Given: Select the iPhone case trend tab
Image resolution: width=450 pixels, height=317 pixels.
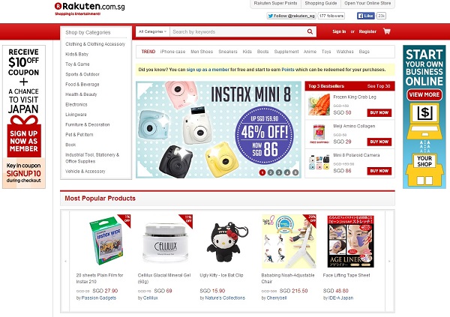Looking at the screenshot, I should point(172,52).
